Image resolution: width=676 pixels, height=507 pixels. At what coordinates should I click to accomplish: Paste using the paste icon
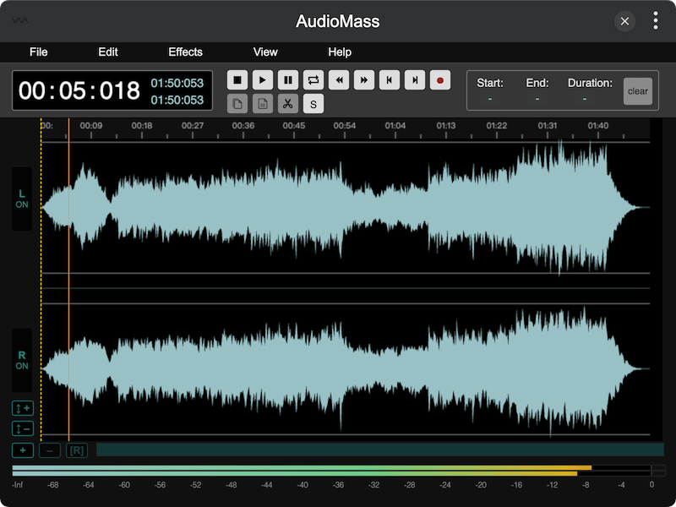[263, 104]
